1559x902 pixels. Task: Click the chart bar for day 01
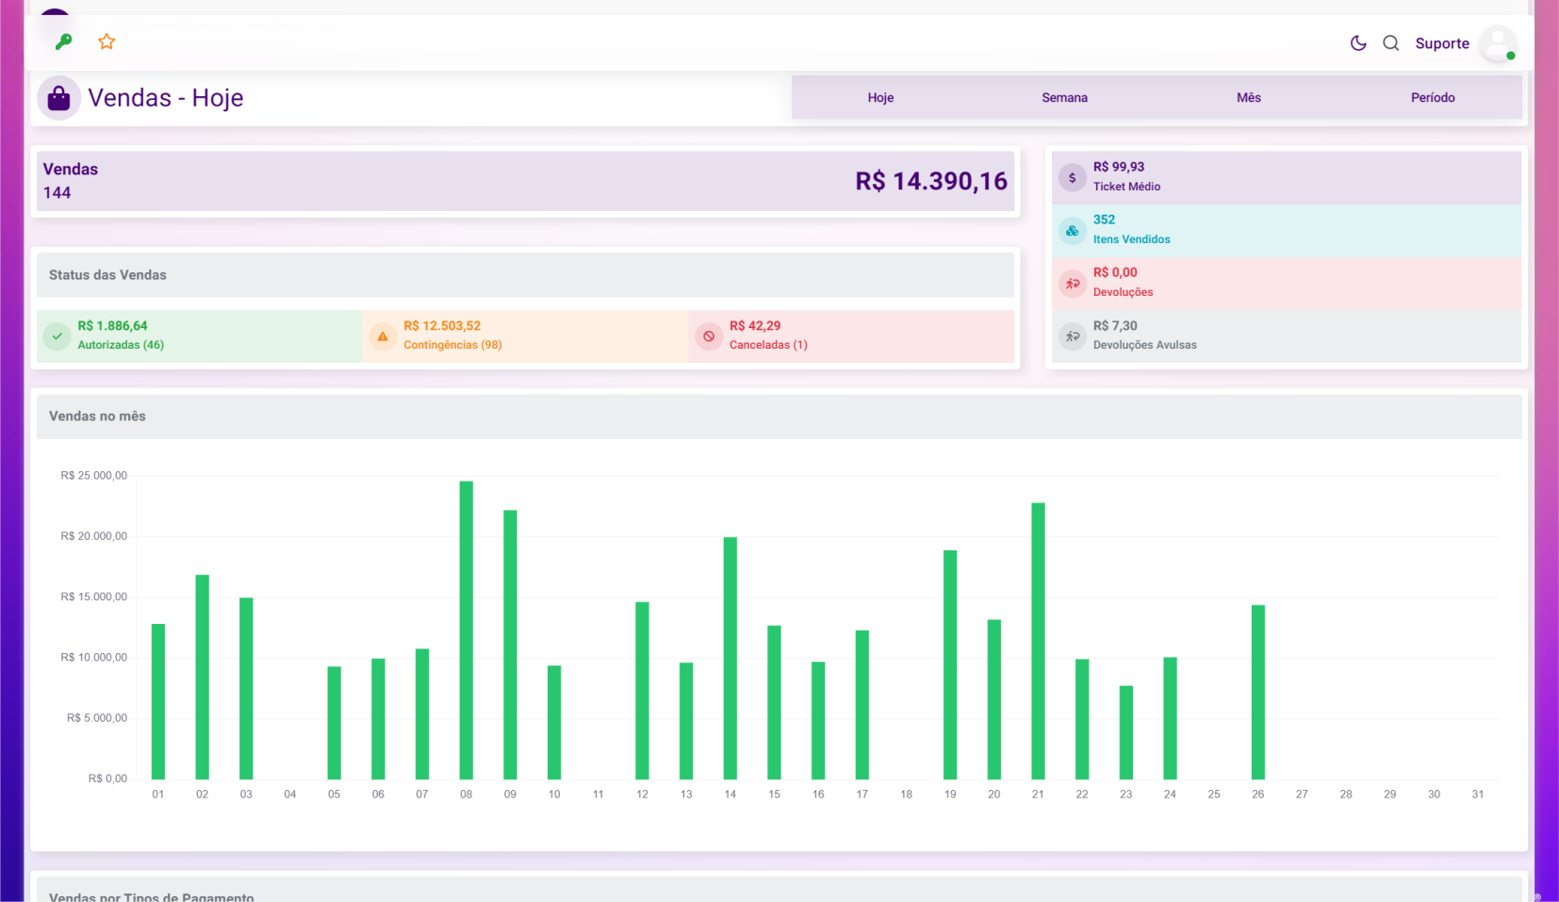point(158,701)
